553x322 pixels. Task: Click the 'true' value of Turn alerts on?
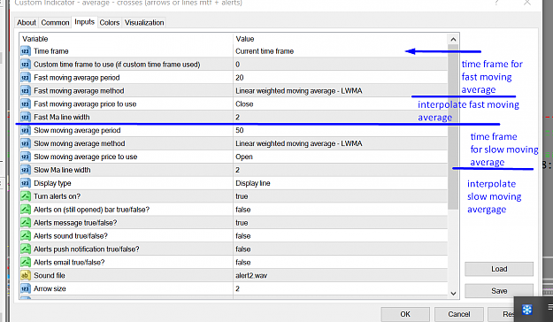pos(242,196)
